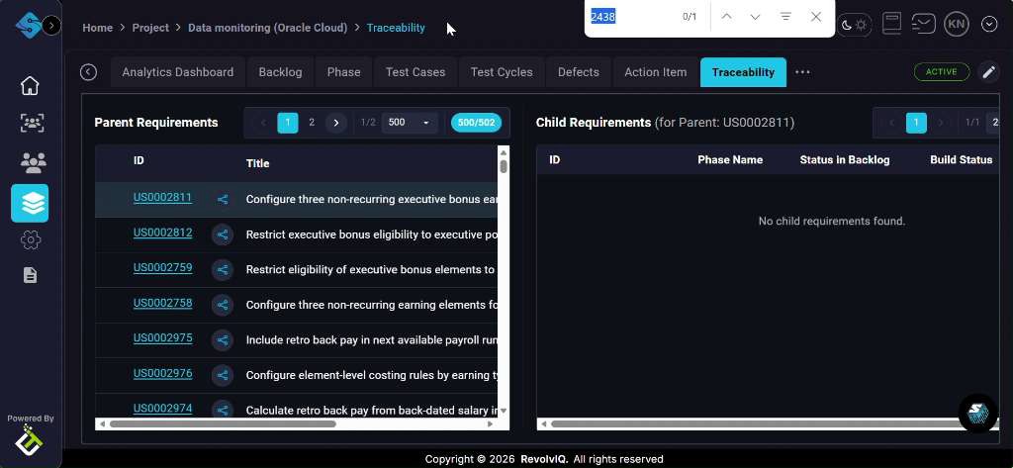Screen dimensions: 1013x468
Task: Open requirement link US0002759
Action: (x=162, y=268)
